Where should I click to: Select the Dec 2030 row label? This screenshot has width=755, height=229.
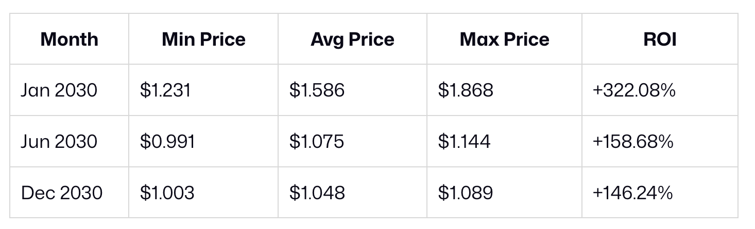62,193
